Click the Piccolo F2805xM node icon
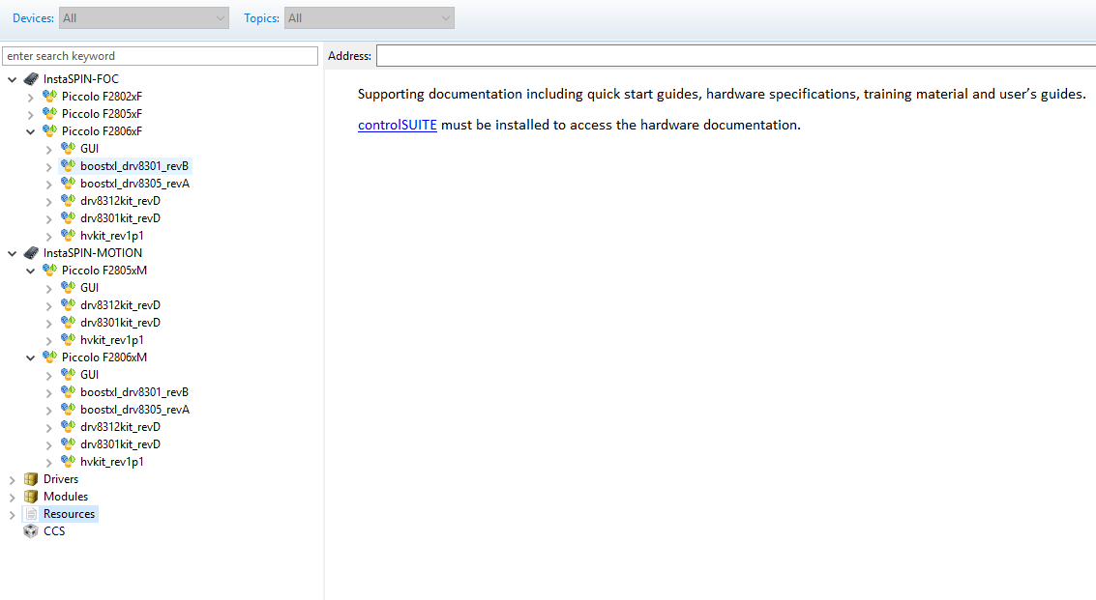Screen dimensions: 1096x600 click(49, 270)
